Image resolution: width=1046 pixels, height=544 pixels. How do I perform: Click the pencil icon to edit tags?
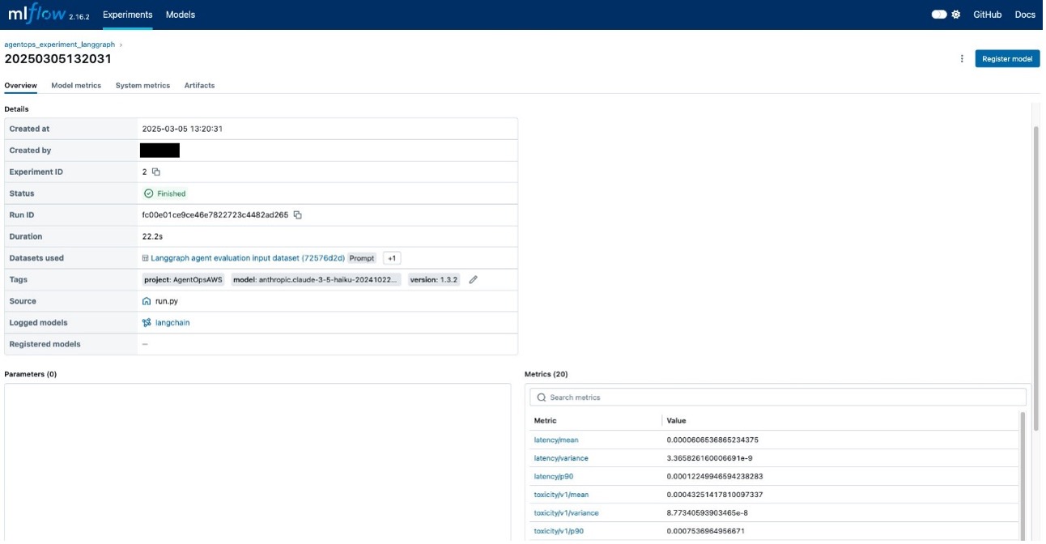tap(474, 279)
